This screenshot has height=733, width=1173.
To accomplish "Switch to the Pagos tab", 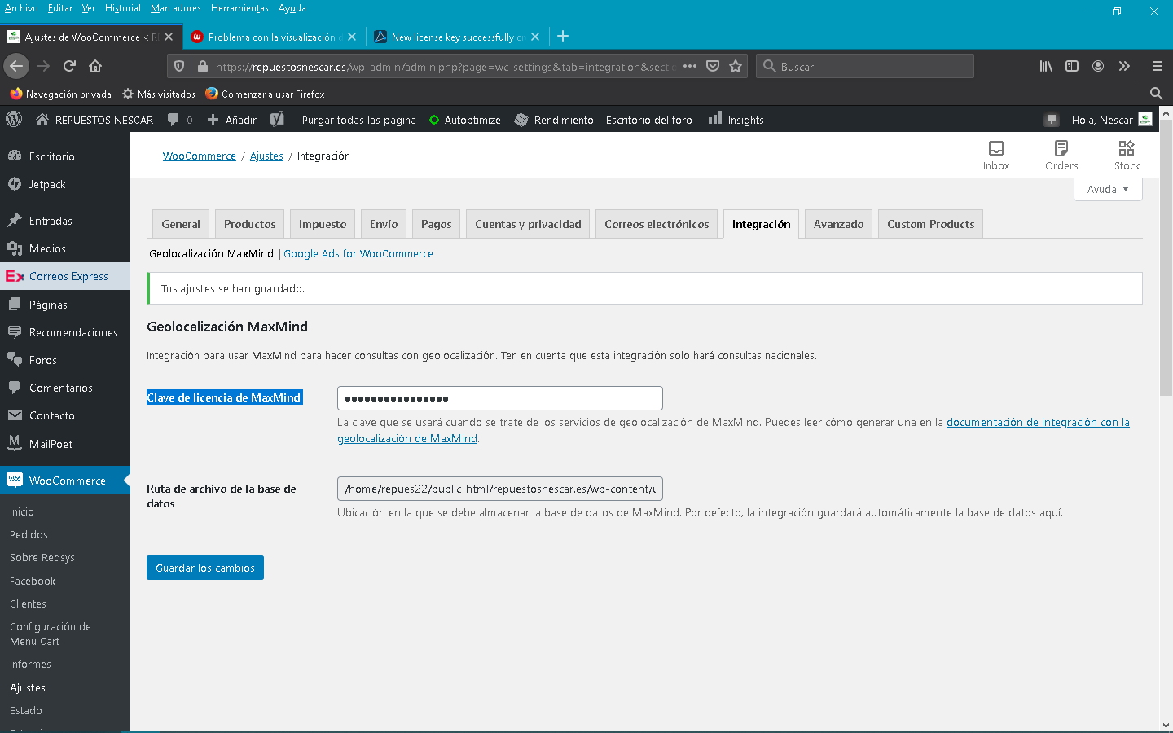I will (x=437, y=224).
